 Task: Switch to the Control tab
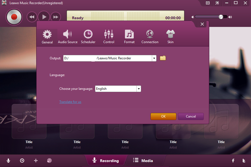pos(109,37)
